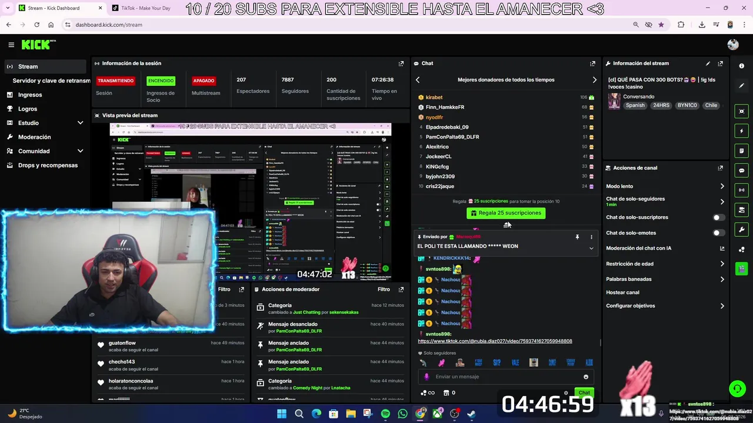Screen dimensions: 753x423
Task: Click the user avatar at top right
Action: click(x=733, y=45)
